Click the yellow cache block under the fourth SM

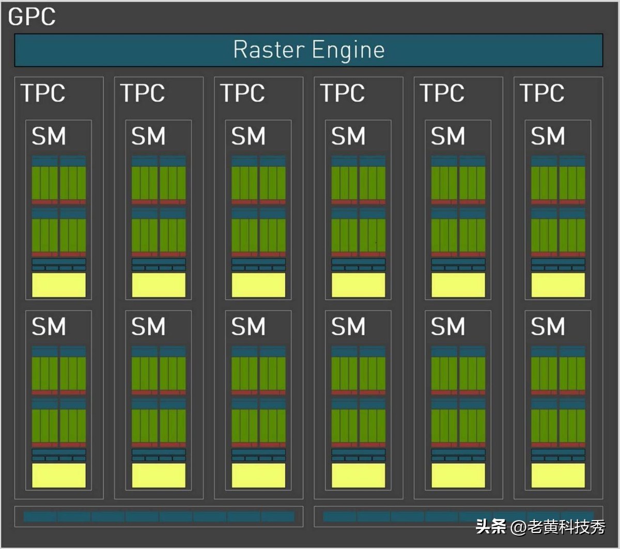[358, 284]
